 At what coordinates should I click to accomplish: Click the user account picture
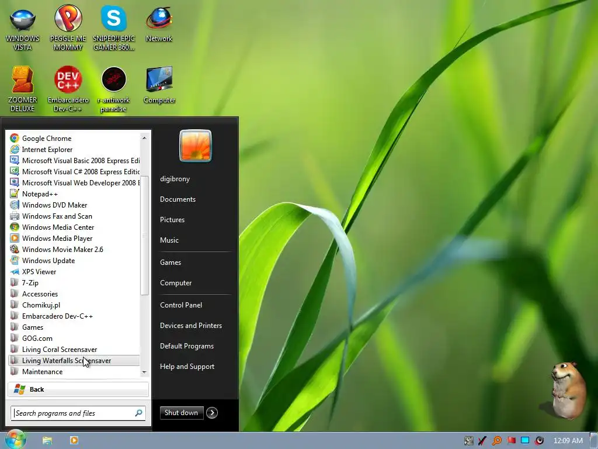[196, 146]
